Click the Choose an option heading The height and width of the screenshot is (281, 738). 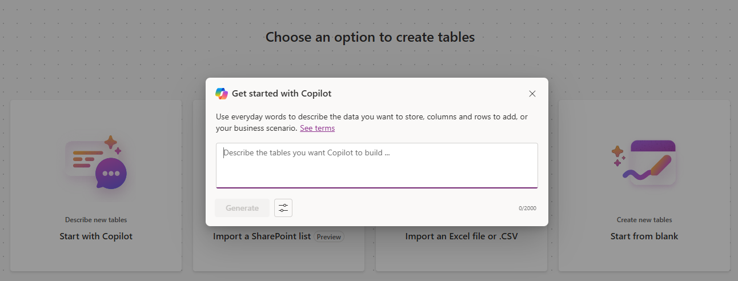pos(370,38)
